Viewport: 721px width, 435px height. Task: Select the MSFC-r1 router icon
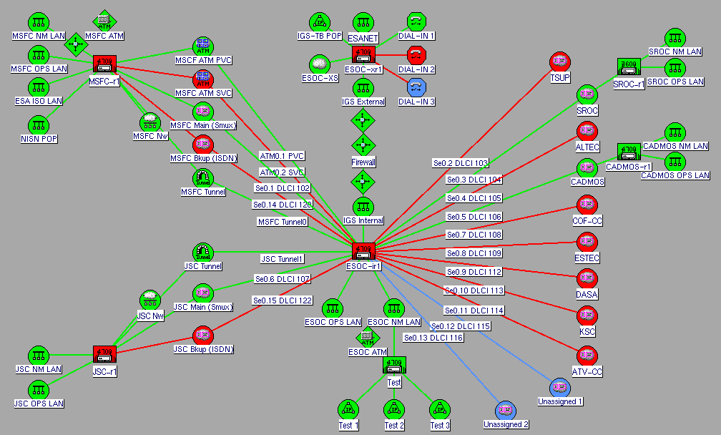pos(104,64)
